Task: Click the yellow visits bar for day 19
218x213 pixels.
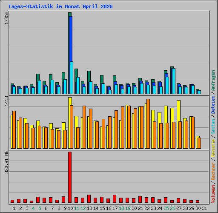Action: (x=126, y=127)
